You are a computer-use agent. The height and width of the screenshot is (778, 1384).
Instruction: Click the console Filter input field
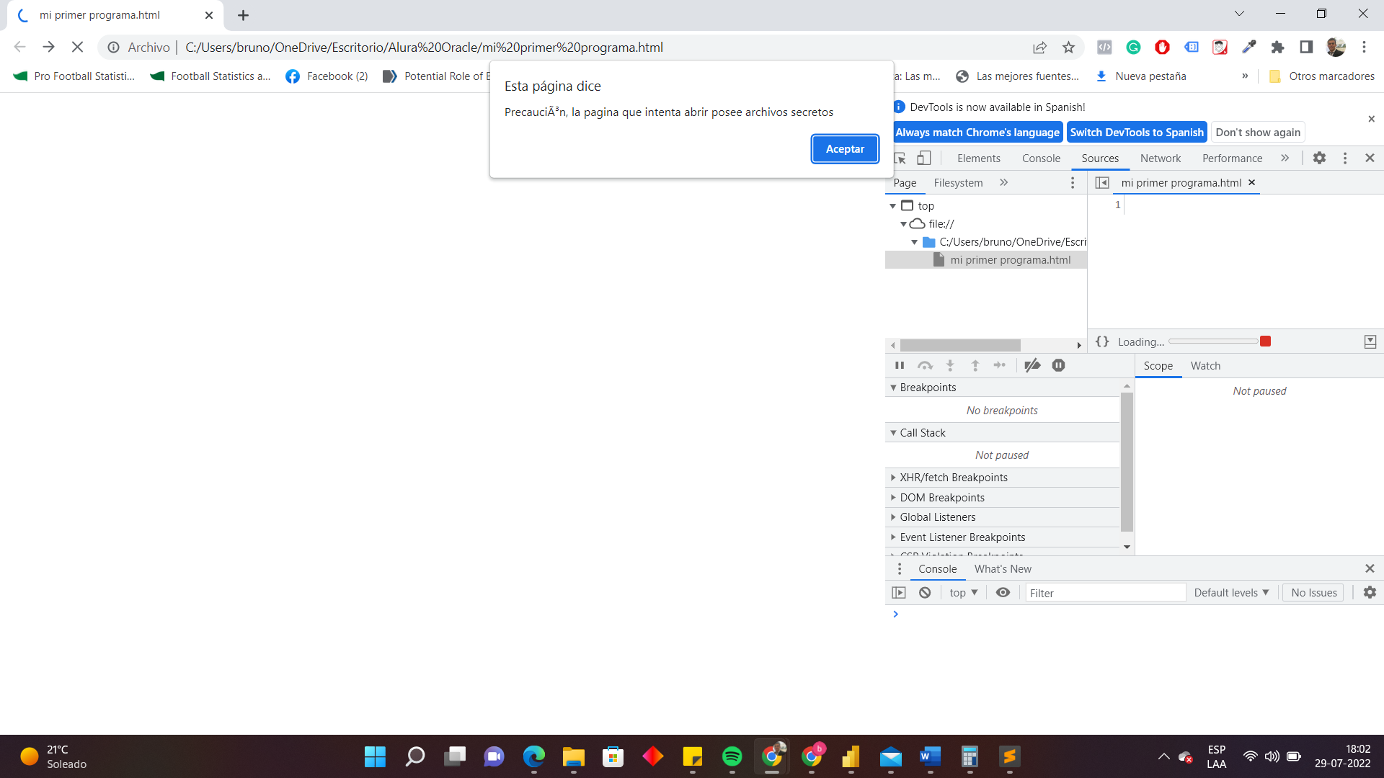tap(1106, 593)
